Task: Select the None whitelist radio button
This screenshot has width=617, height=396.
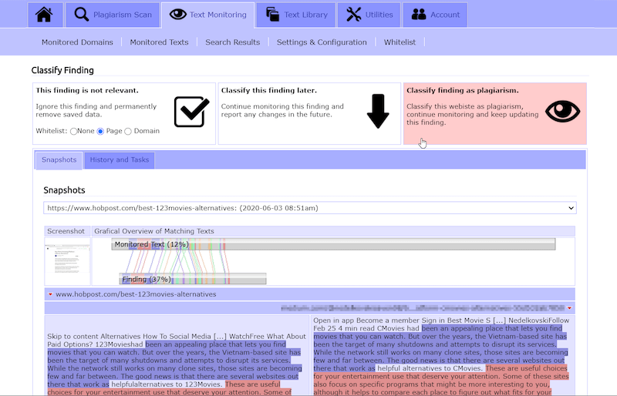Action: (73, 131)
